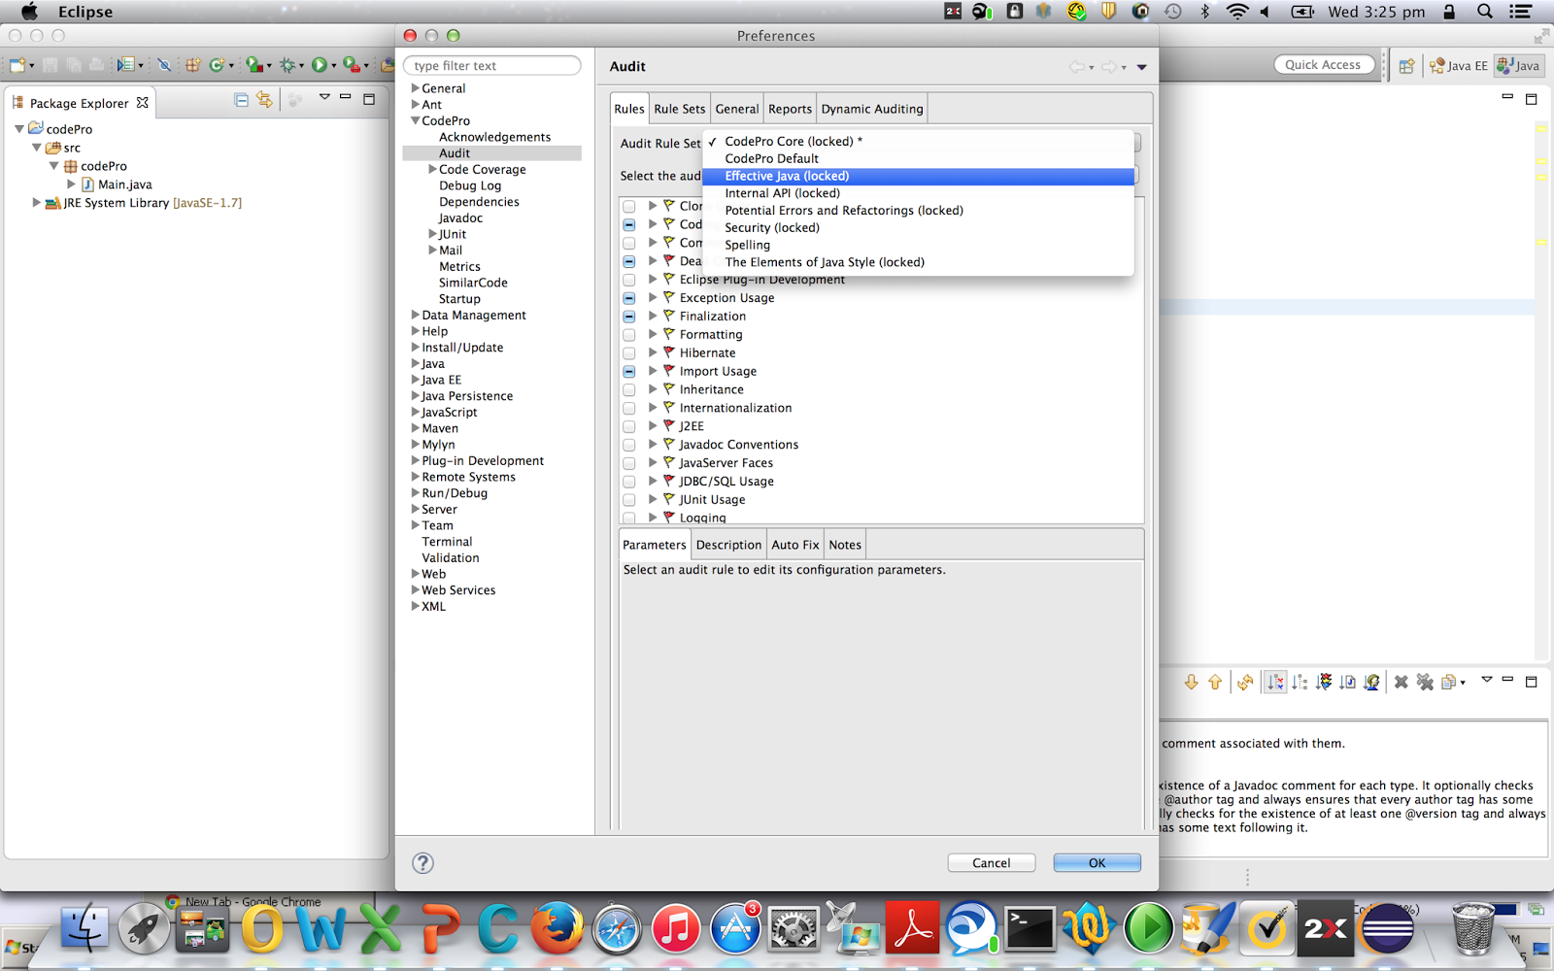Open the Auto Fix tab

pyautogui.click(x=795, y=545)
